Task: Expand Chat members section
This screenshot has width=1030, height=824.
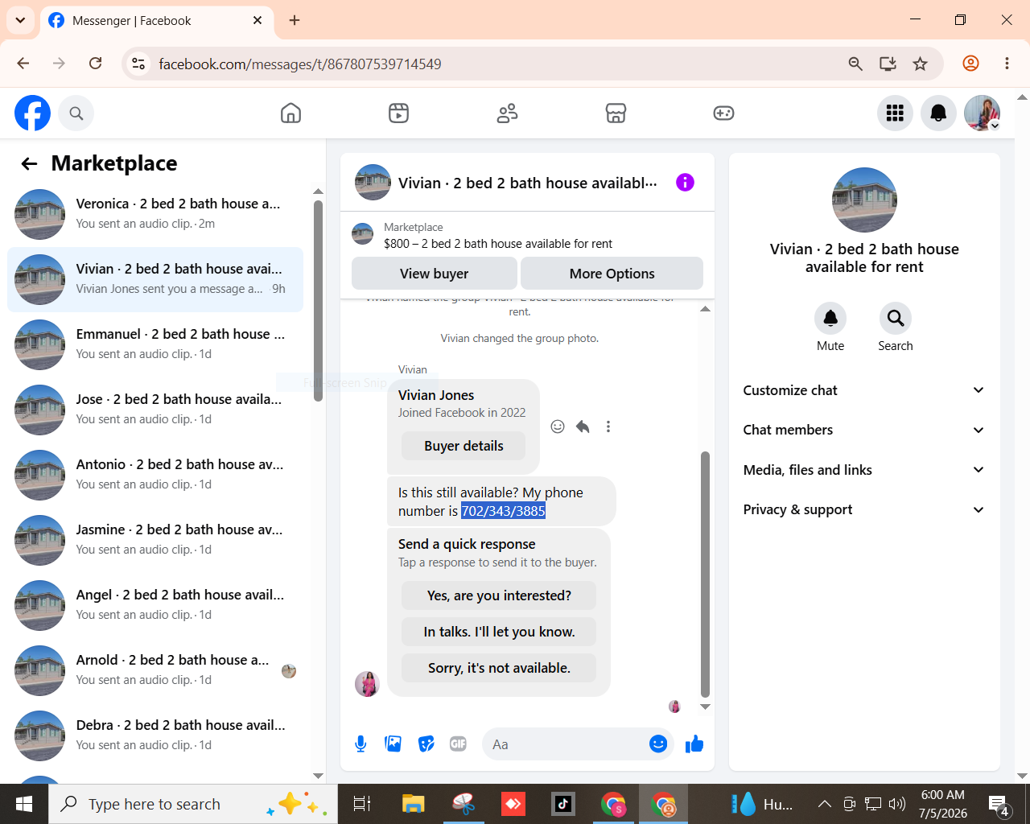Action: pos(864,430)
